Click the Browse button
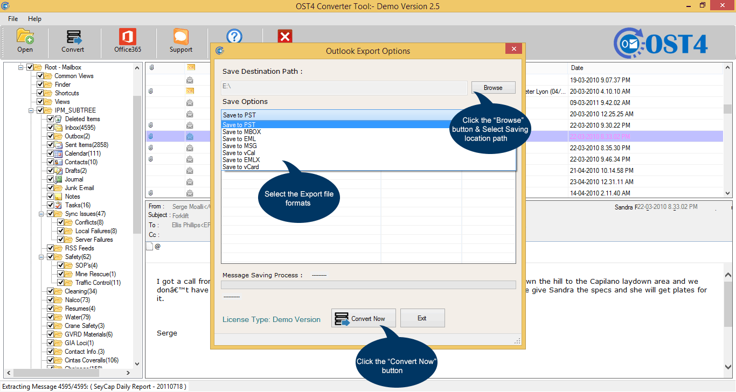This screenshot has width=736, height=392. (493, 88)
